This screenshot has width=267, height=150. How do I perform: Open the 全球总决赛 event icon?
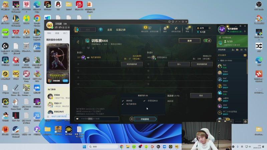click(x=150, y=29)
